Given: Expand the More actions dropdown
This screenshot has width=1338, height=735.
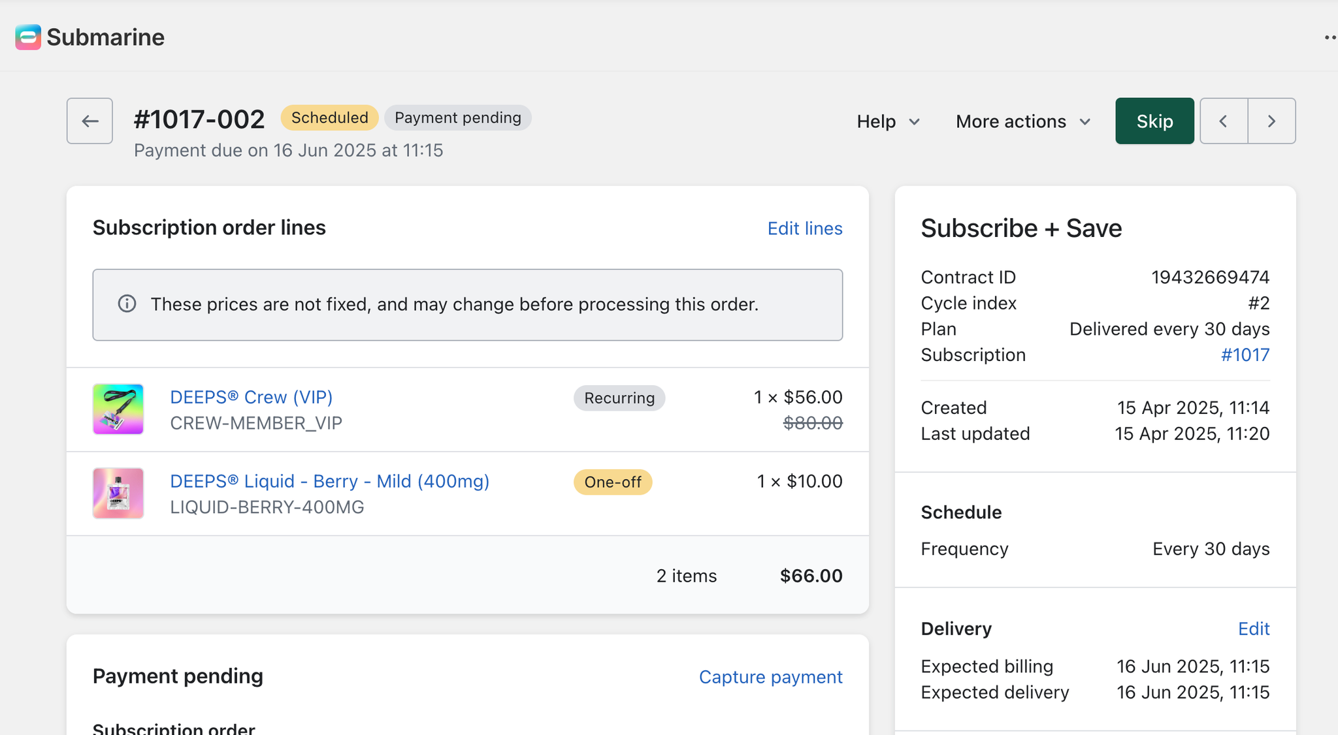Looking at the screenshot, I should click(1023, 121).
